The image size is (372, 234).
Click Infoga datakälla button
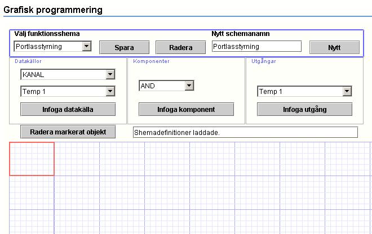pos(68,109)
